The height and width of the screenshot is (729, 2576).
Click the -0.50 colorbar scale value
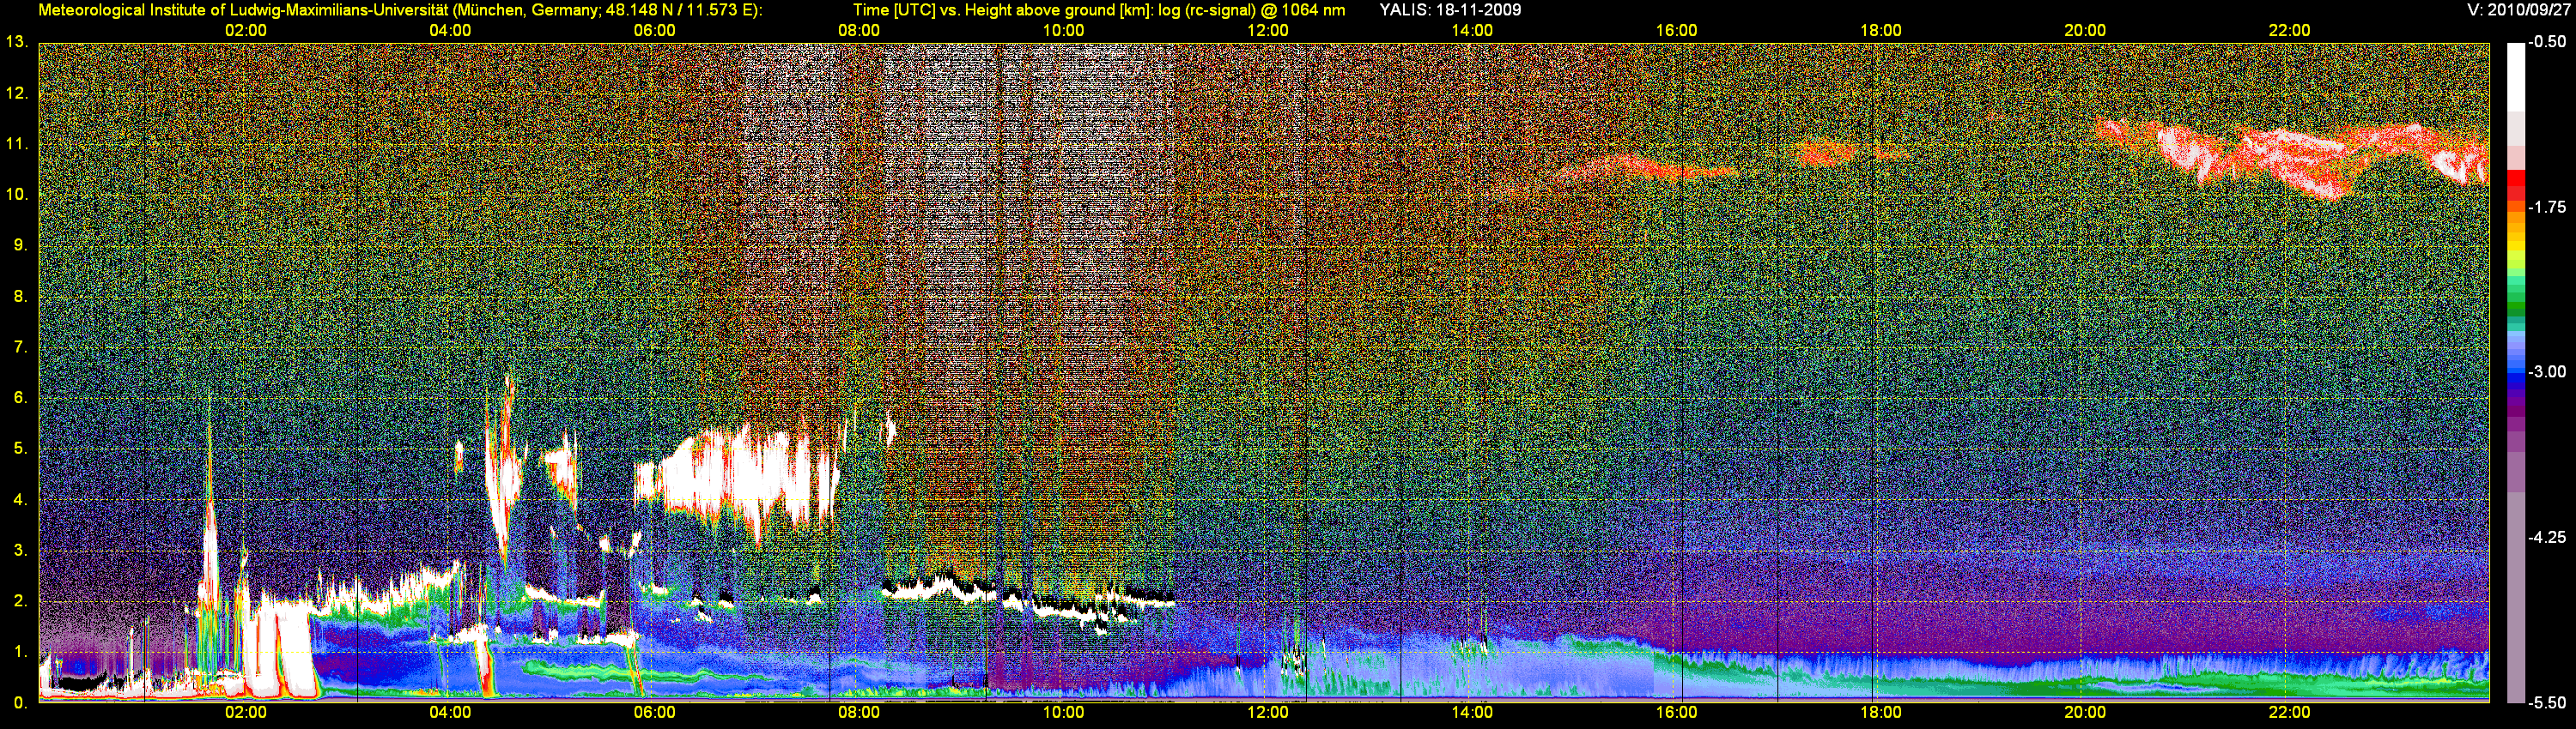point(2546,42)
